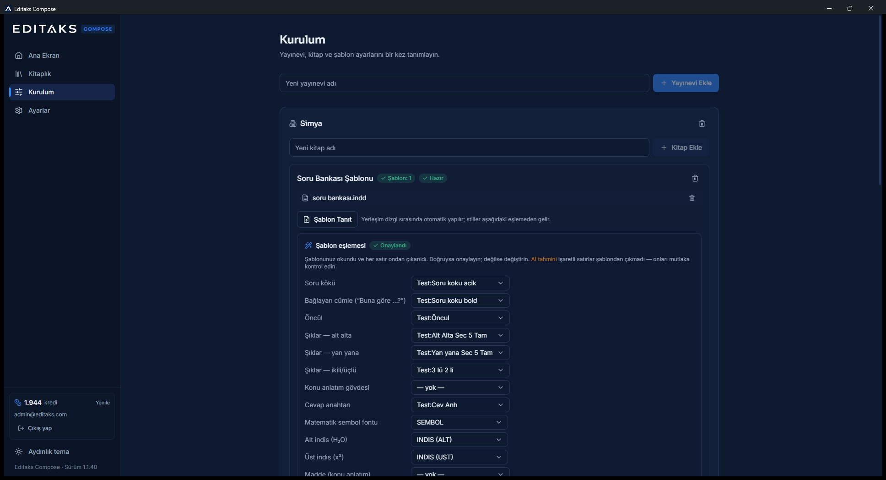Viewport: 886px width, 480px height.
Task: Focus the Yeni yayınevi adı field
Action: (464, 83)
